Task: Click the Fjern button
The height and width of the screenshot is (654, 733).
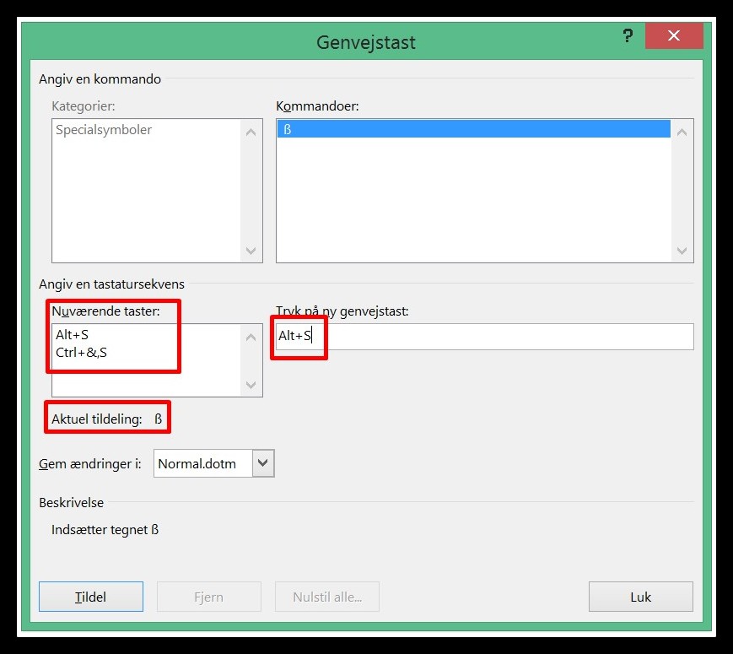Action: 209,597
